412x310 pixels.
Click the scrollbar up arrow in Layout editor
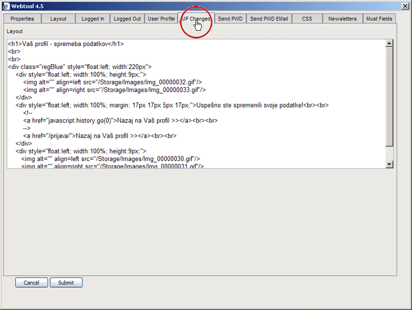[390, 44]
